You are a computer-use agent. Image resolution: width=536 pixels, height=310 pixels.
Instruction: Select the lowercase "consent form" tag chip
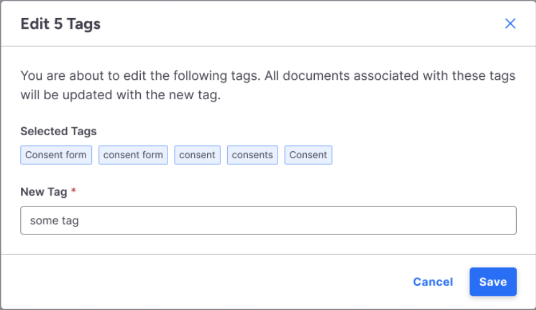click(133, 155)
